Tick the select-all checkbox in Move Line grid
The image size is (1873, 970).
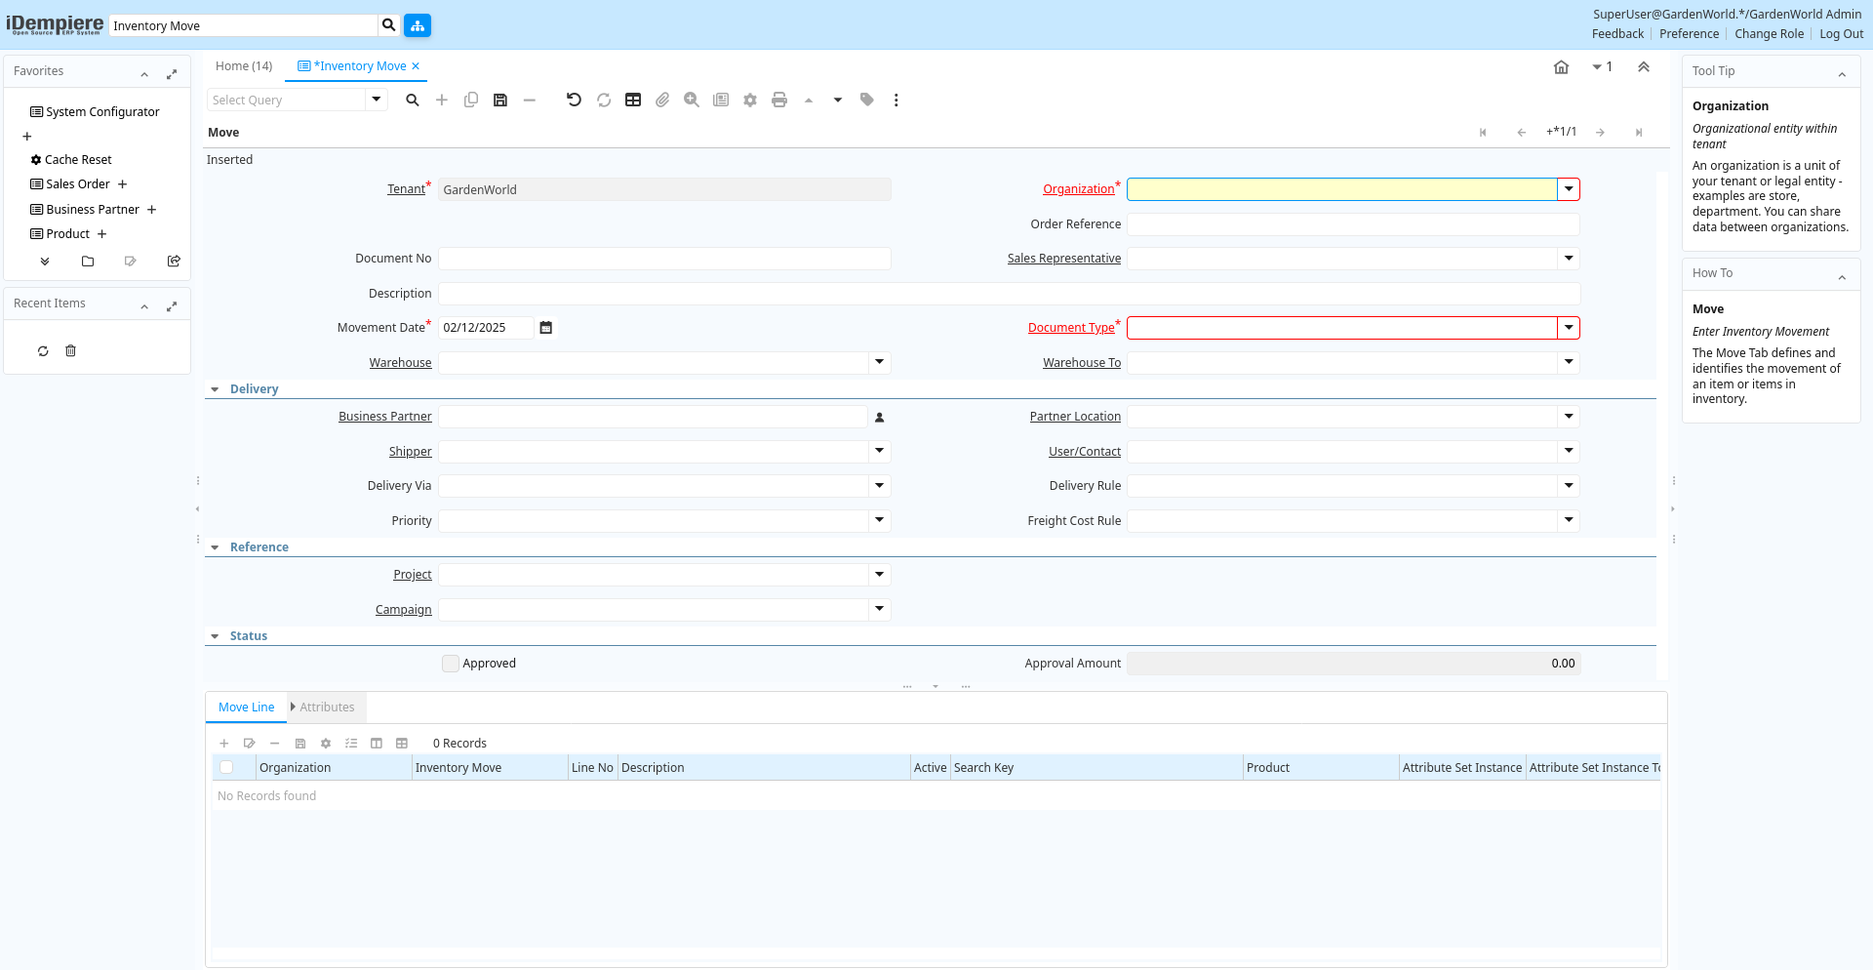point(226,768)
